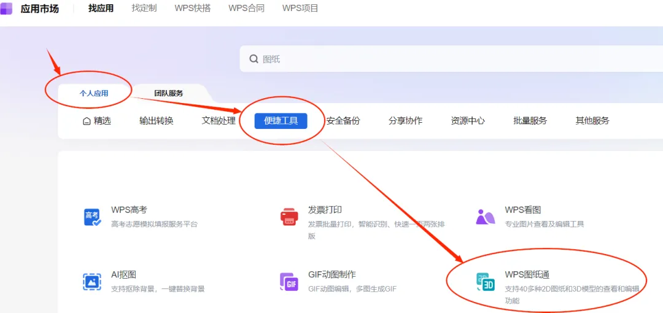Choose the 安全备份 category
The width and height of the screenshot is (663, 313).
[343, 121]
